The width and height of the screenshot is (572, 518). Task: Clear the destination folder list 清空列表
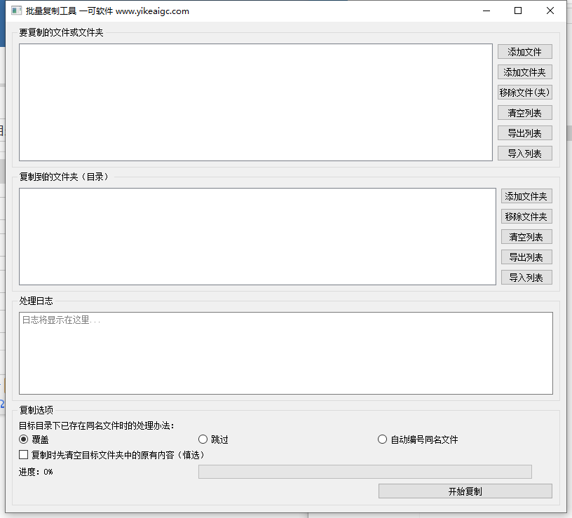[x=526, y=237]
